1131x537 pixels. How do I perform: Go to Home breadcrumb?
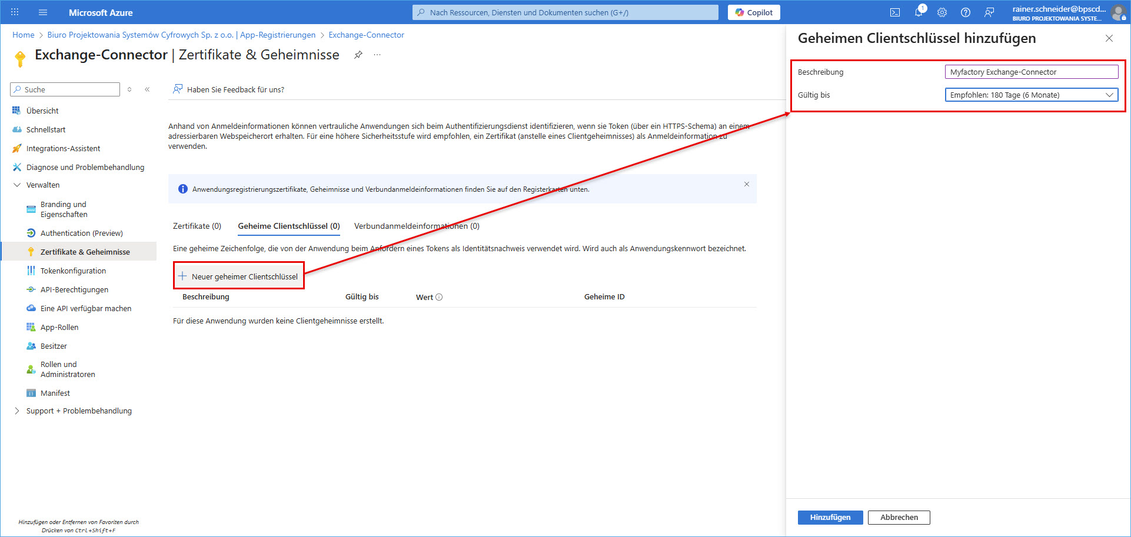coord(24,35)
